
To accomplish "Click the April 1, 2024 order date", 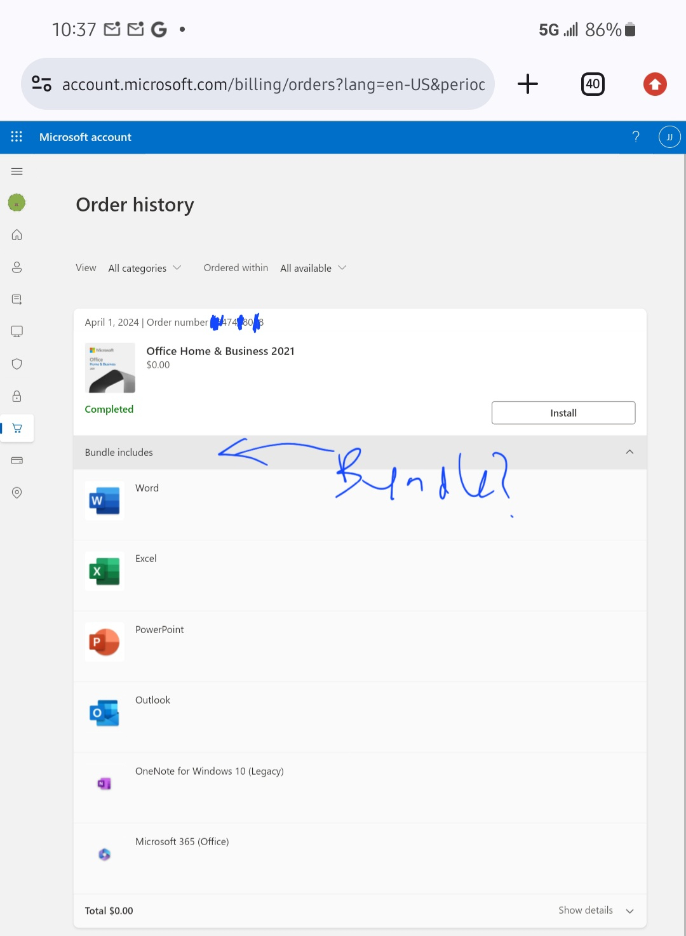I will pyautogui.click(x=112, y=323).
